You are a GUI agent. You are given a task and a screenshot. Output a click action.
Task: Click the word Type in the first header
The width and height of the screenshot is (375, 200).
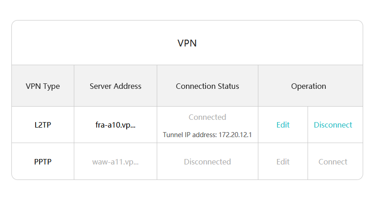51,86
